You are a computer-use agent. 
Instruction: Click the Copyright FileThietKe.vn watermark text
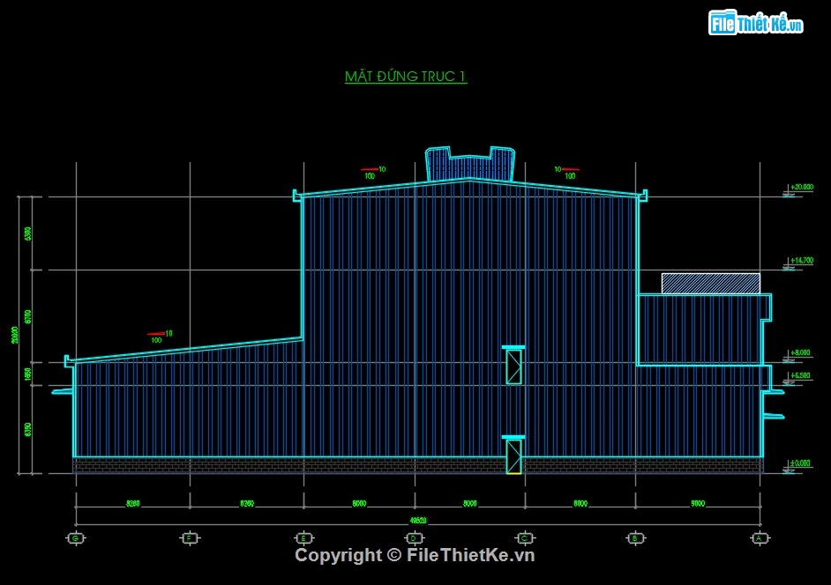pyautogui.click(x=415, y=555)
